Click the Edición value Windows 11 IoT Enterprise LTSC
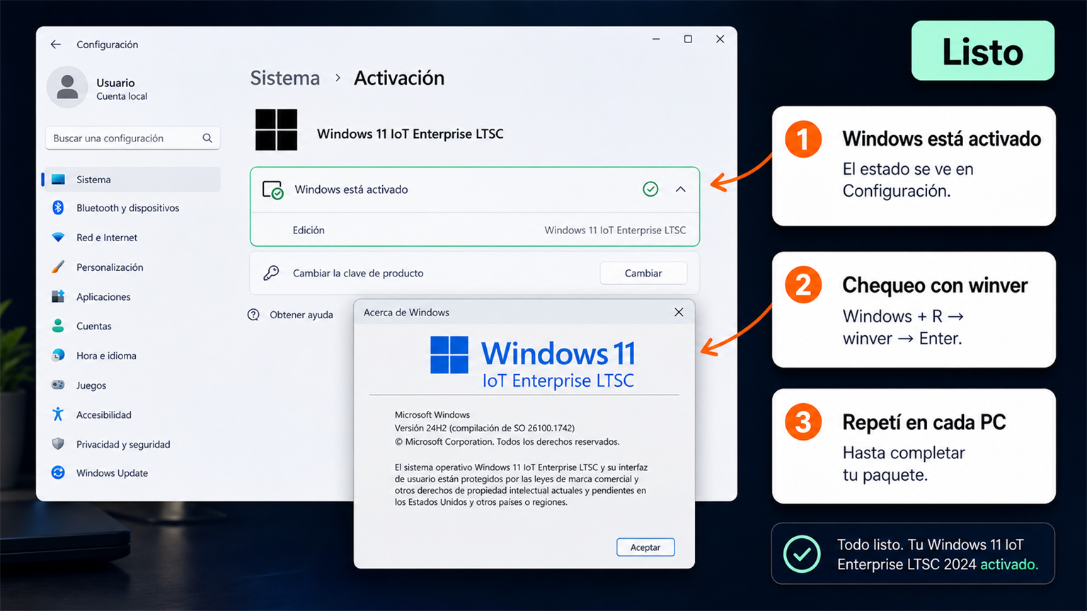The height and width of the screenshot is (611, 1087). click(615, 230)
